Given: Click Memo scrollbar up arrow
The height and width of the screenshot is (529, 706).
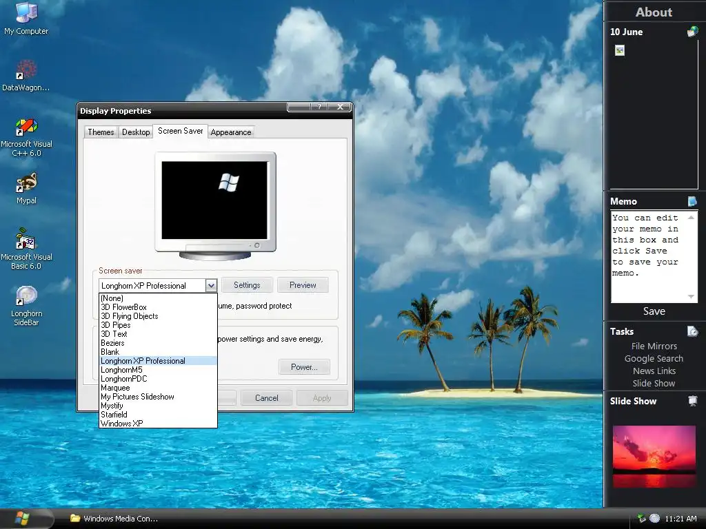Looking at the screenshot, I should (x=691, y=217).
